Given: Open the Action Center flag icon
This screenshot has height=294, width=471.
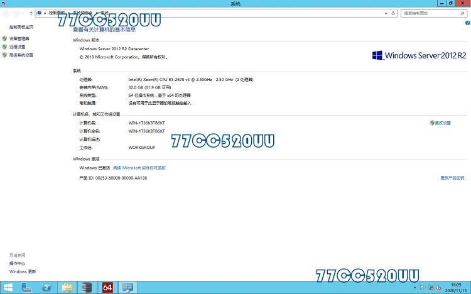Looking at the screenshot, I should point(423,288).
